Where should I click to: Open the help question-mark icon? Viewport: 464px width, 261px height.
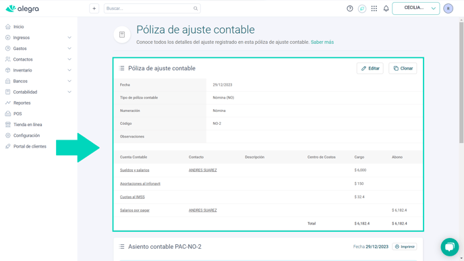pos(350,9)
